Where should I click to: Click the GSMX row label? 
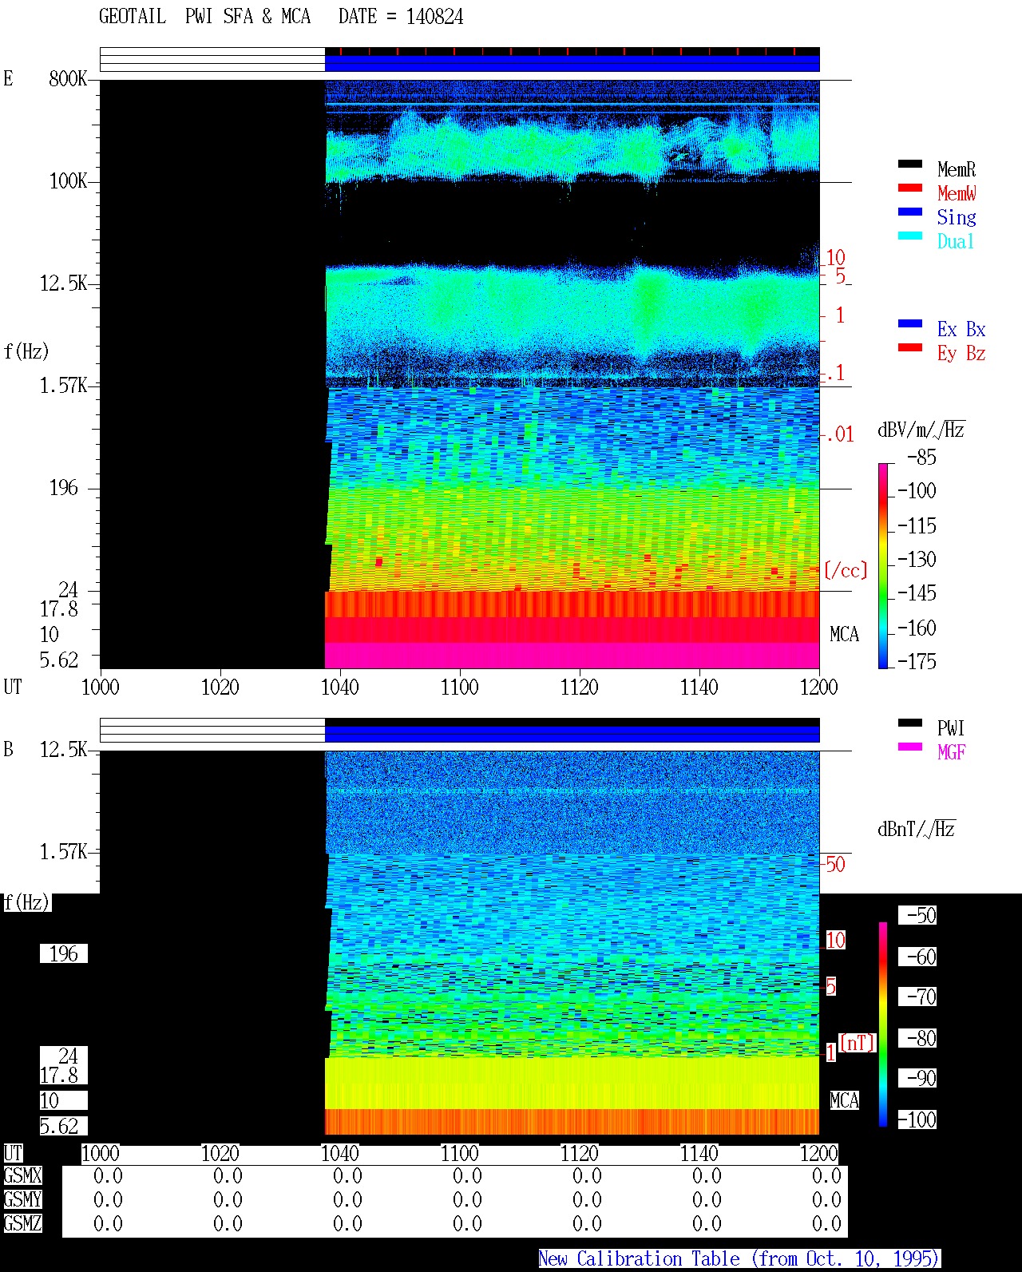[23, 1175]
